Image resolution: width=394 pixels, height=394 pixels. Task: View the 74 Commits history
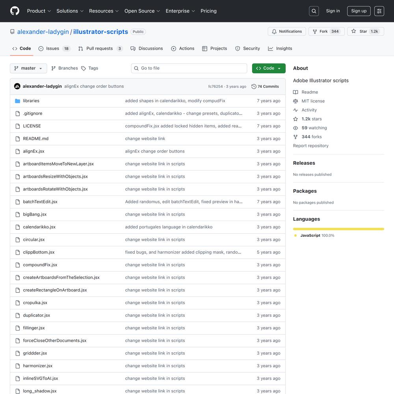(265, 86)
